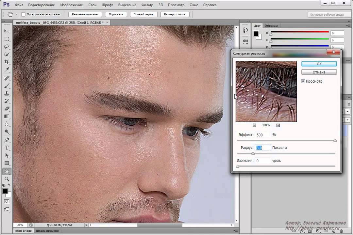Image resolution: width=353 pixels, height=235 pixels.
Task: Click the Размер оттиска button
Action: coord(175,14)
